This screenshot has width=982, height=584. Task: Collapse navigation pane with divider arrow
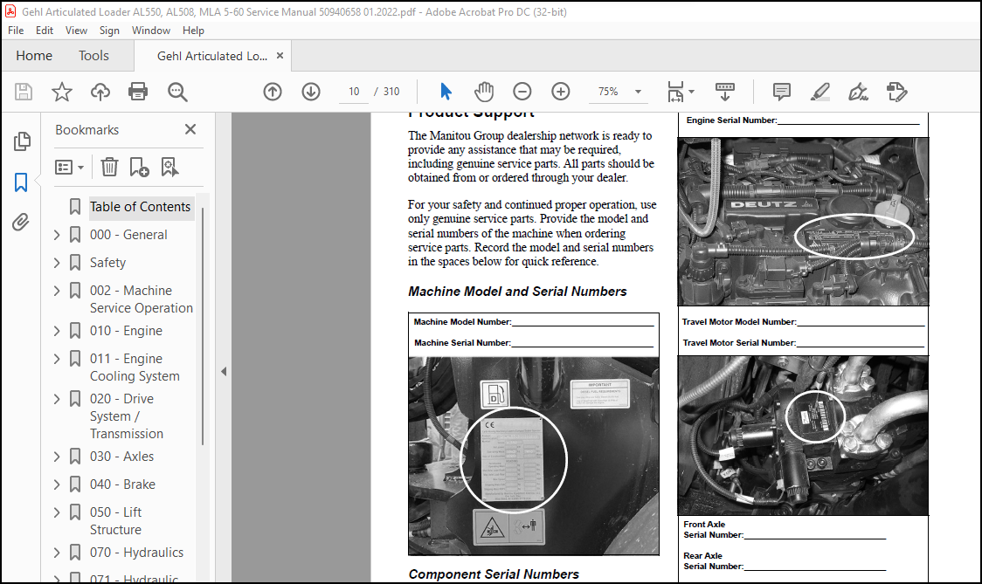pos(224,371)
